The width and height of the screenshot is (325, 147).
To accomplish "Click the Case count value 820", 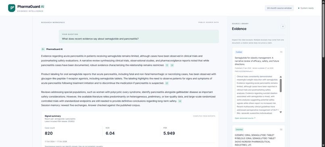I will click(x=48, y=133).
